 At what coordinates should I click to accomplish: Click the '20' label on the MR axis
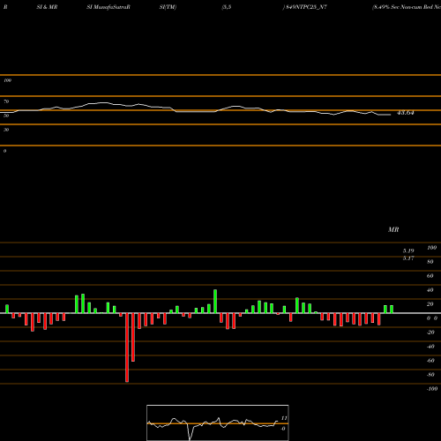[430, 304]
